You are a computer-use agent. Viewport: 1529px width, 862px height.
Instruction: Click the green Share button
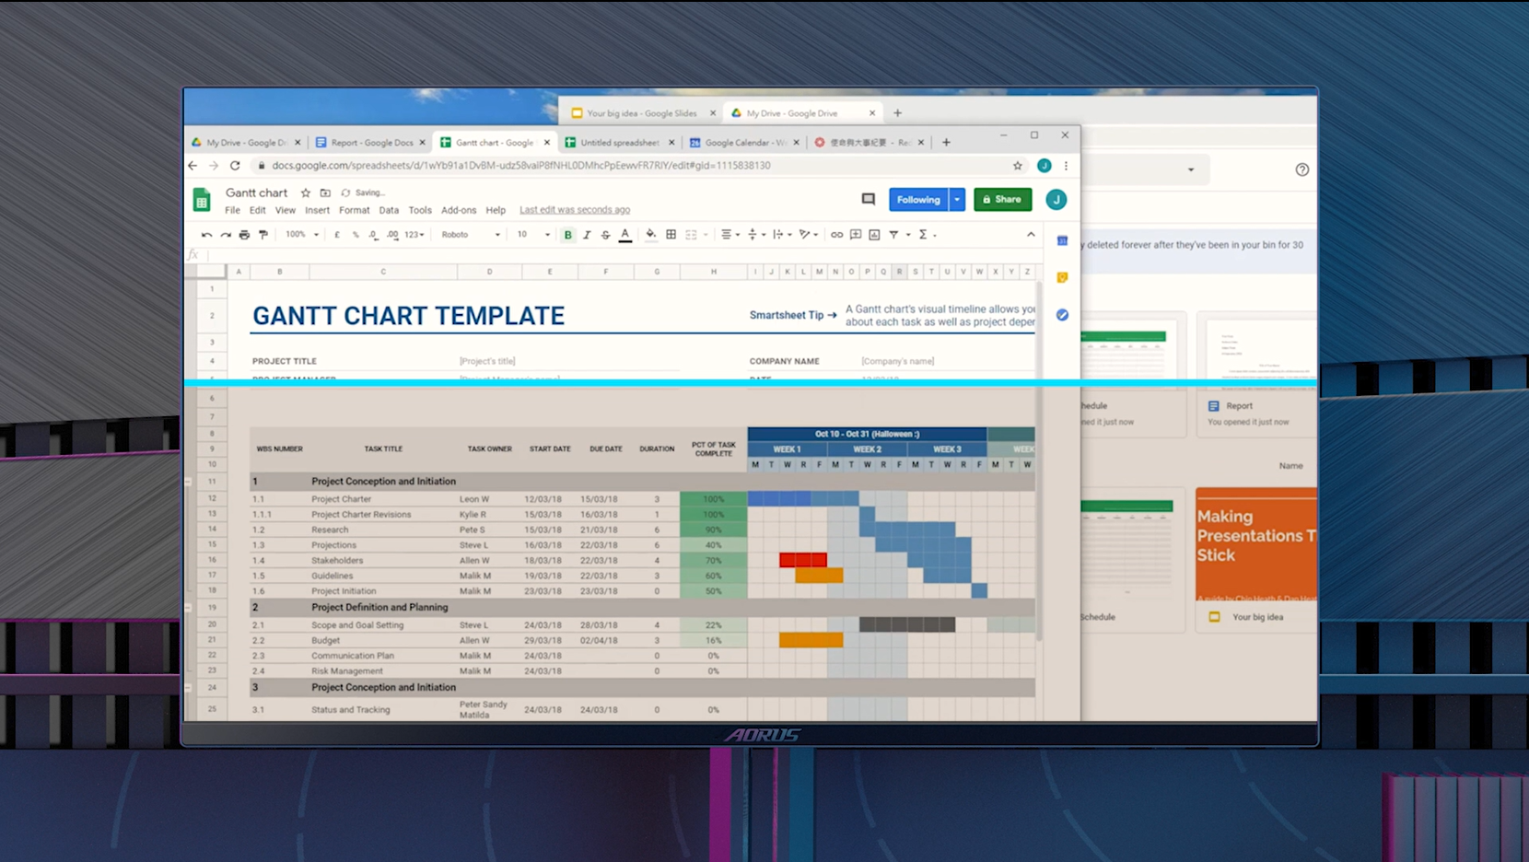click(1002, 200)
